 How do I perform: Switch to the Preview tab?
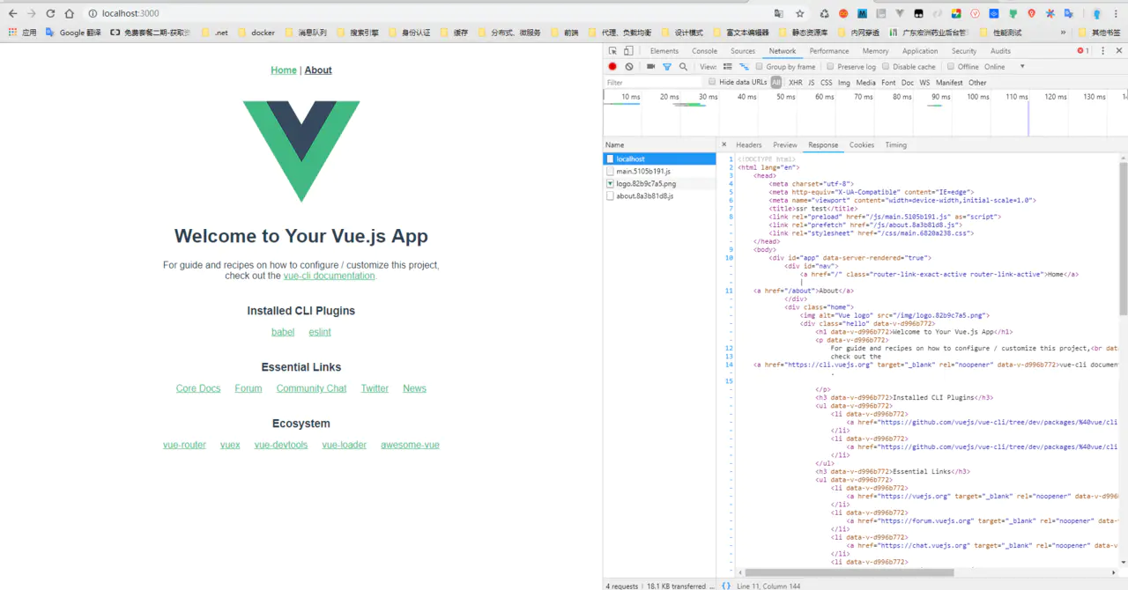785,144
